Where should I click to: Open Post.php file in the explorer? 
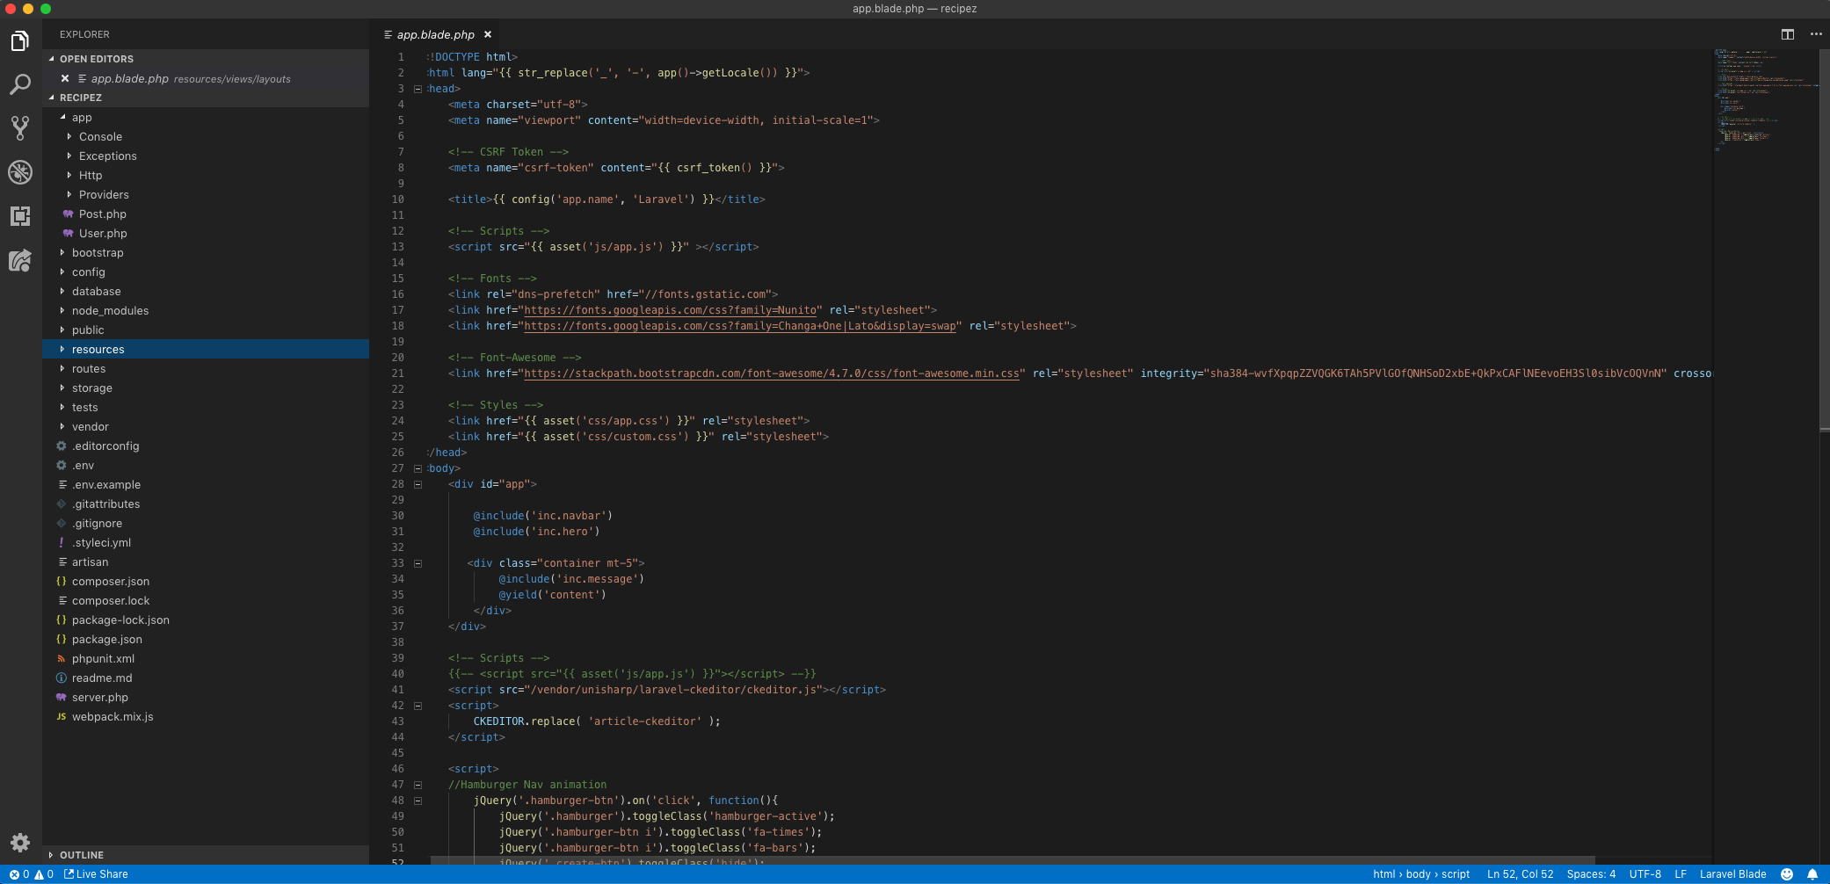(206, 214)
